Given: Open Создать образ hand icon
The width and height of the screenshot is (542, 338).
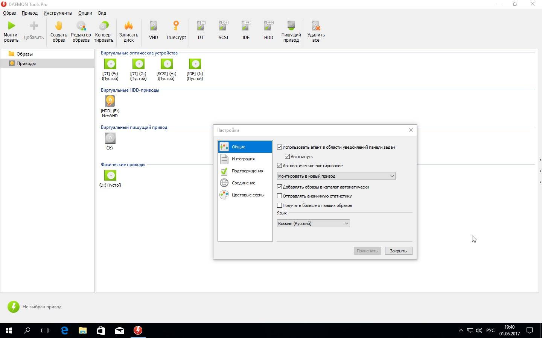Looking at the screenshot, I should (x=58, y=26).
